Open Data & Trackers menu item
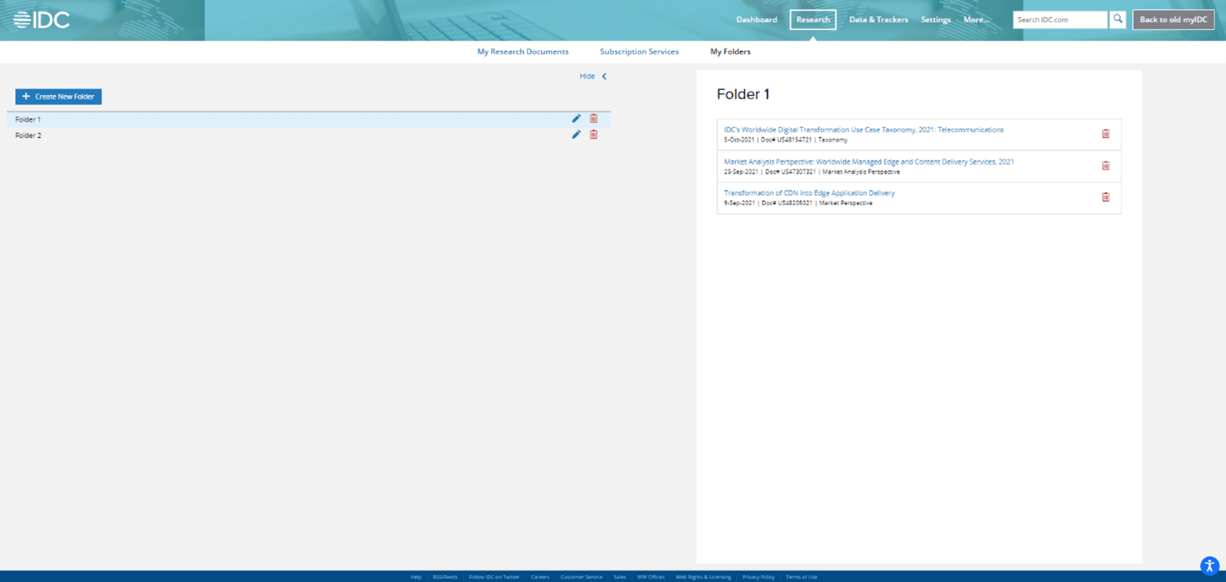This screenshot has width=1226, height=582. [x=878, y=20]
